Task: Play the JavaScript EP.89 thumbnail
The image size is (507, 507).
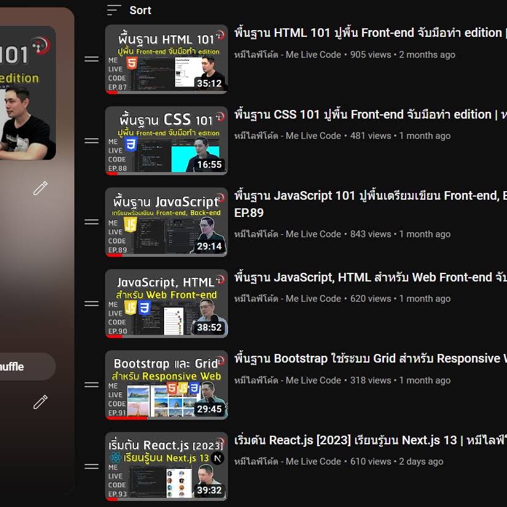Action: pyautogui.click(x=167, y=222)
